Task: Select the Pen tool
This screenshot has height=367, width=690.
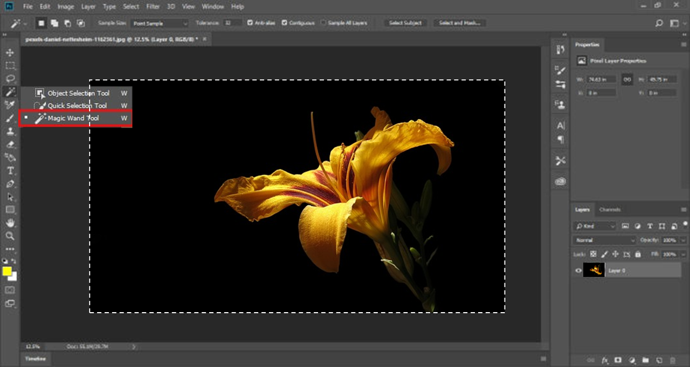Action: (10, 183)
